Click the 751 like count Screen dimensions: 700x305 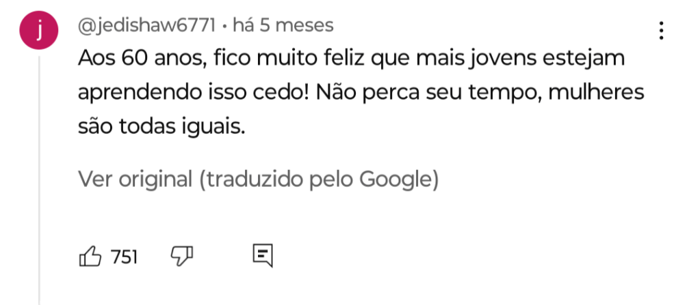click(125, 257)
